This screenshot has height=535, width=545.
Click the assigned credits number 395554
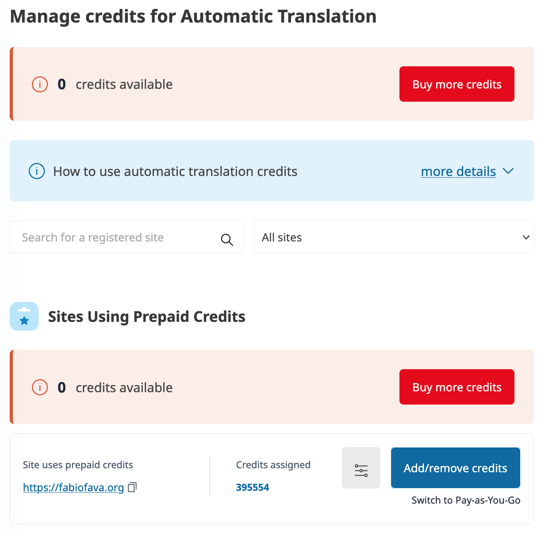tap(253, 487)
